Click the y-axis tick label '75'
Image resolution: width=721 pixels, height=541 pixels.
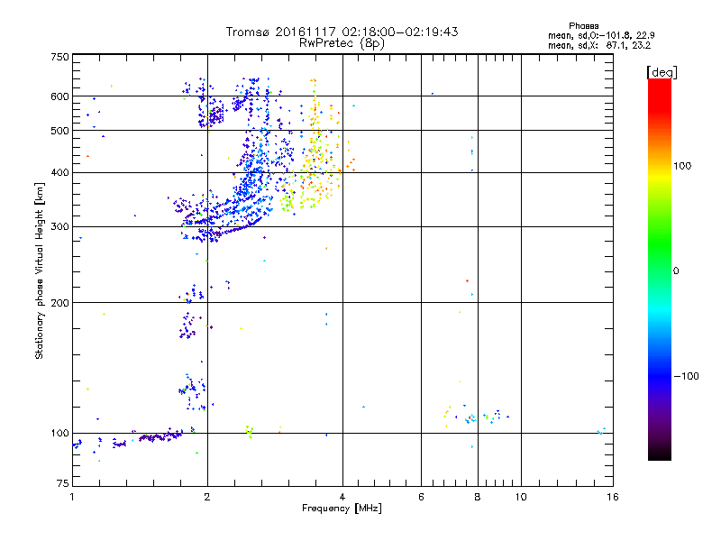(x=63, y=483)
